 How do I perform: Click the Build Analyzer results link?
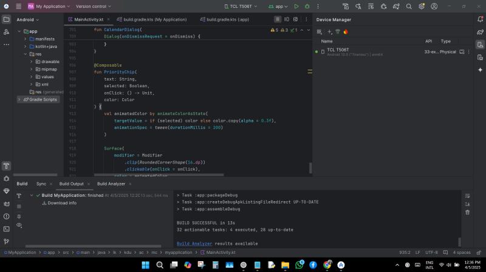[x=194, y=244]
